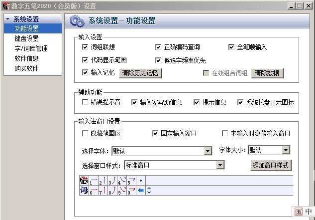Viewport: 315px width, 220px height.
Task: Click stroke key 2 vertical stroke icon
Action: pyautogui.click(x=103, y=180)
